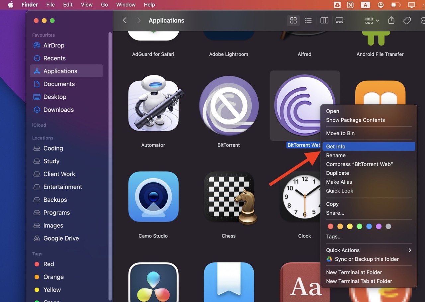Choose Copy in context menu
This screenshot has width=425, height=302.
[x=369, y=204]
